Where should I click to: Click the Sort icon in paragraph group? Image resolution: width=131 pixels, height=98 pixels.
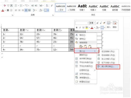click(47, 6)
